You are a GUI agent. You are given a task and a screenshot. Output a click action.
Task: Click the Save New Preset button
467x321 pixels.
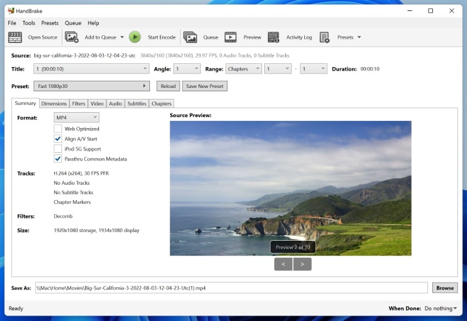coord(205,86)
